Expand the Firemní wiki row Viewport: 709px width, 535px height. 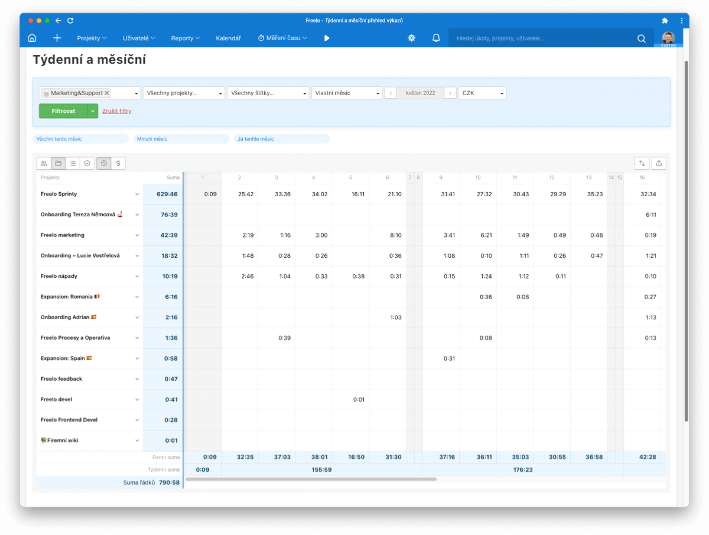pos(137,440)
